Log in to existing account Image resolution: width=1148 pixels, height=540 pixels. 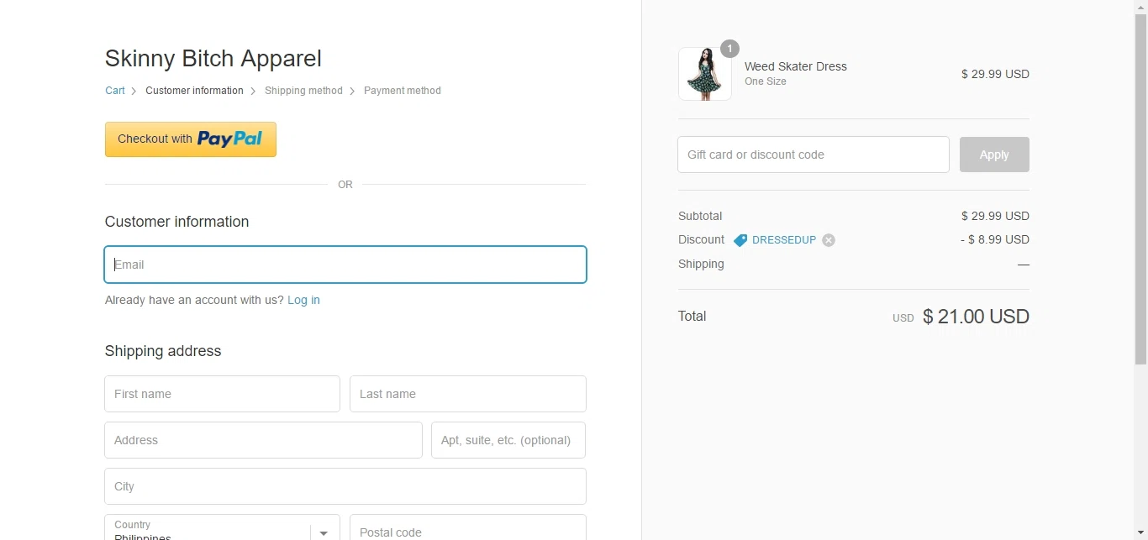(303, 300)
